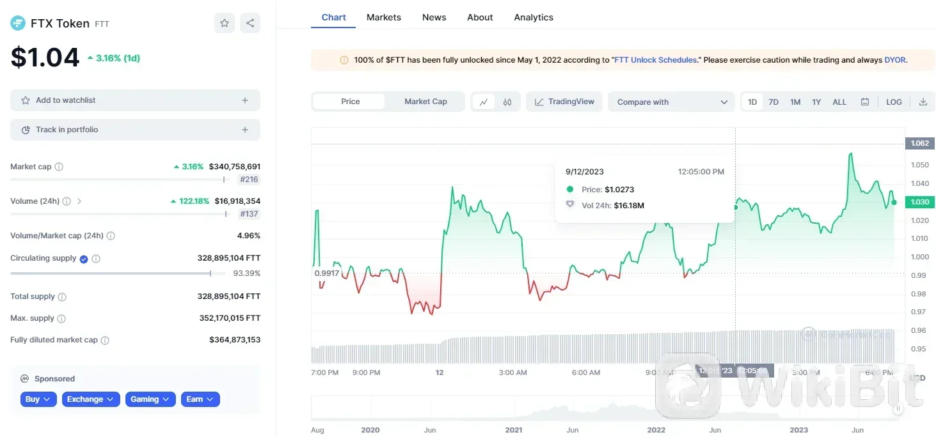Open the calendar date range icon
The image size is (936, 437).
click(x=865, y=102)
